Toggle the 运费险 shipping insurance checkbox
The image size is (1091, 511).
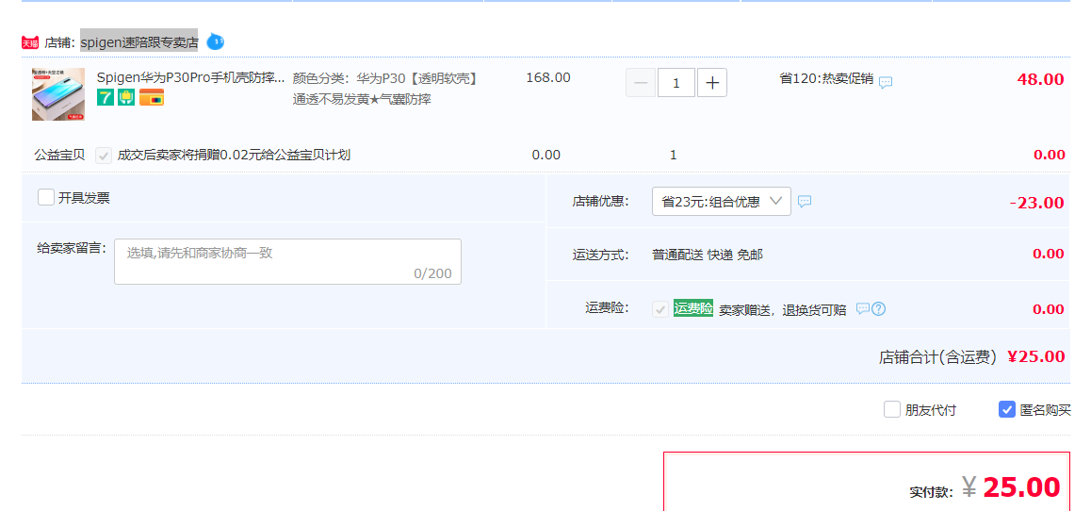tap(660, 309)
